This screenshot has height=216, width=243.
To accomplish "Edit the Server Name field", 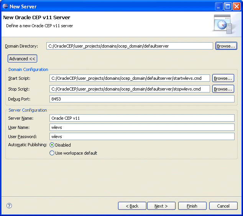I will (x=142, y=118).
